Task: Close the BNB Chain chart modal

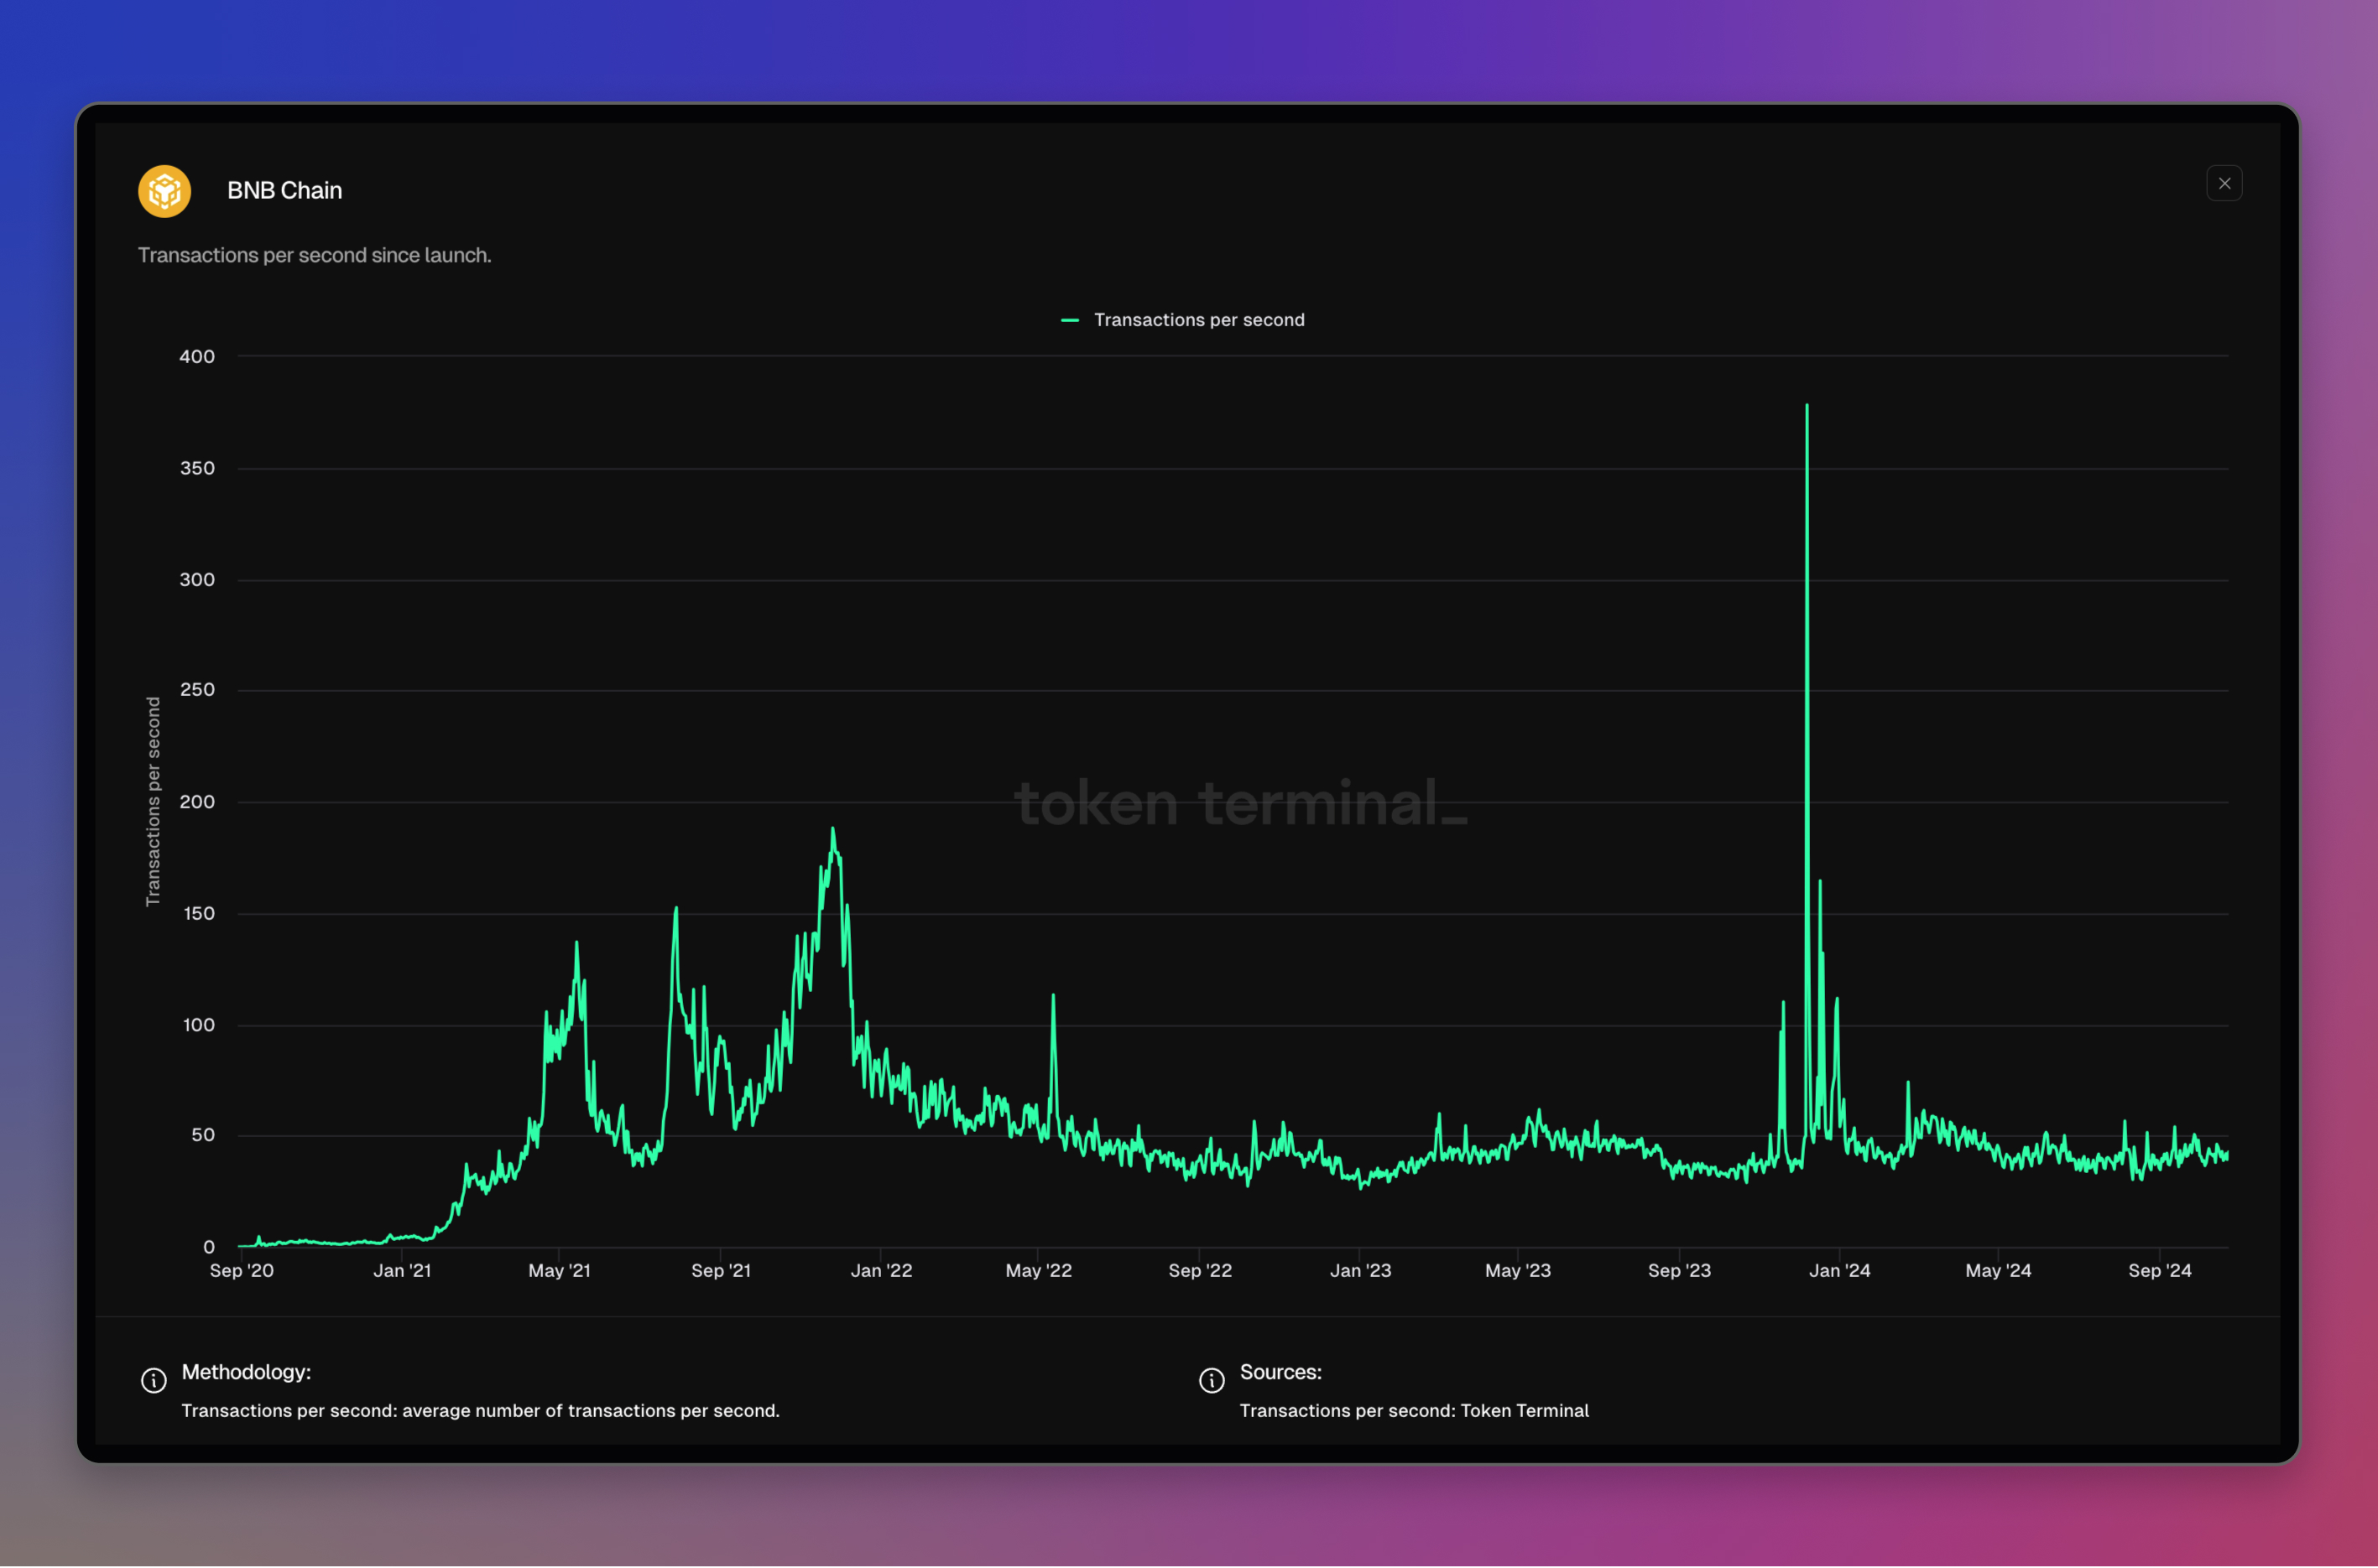Action: pos(2224,184)
